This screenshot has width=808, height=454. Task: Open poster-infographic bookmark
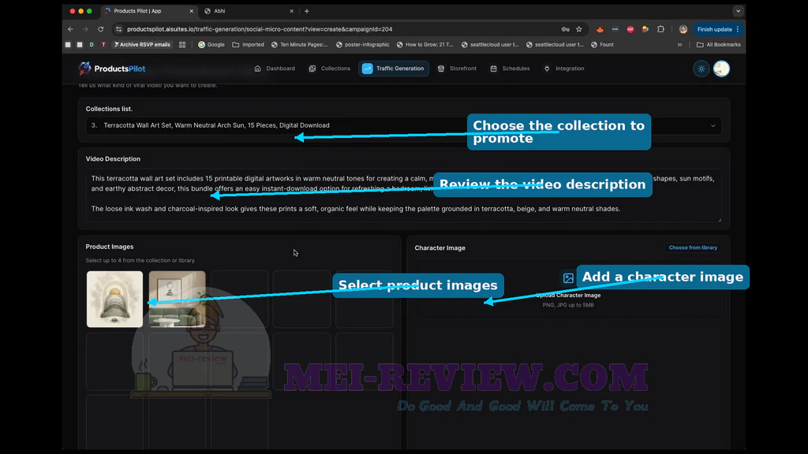(363, 45)
